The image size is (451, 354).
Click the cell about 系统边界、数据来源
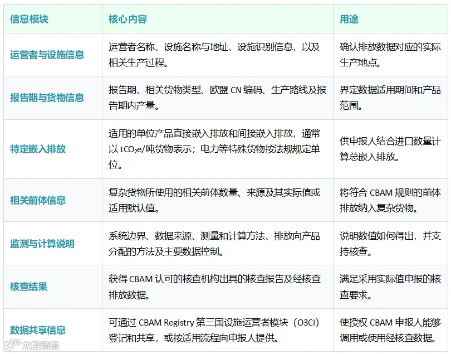[x=218, y=244]
